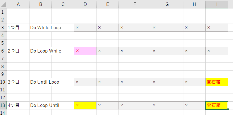Select row 13 header

pyautogui.click(x=3, y=105)
